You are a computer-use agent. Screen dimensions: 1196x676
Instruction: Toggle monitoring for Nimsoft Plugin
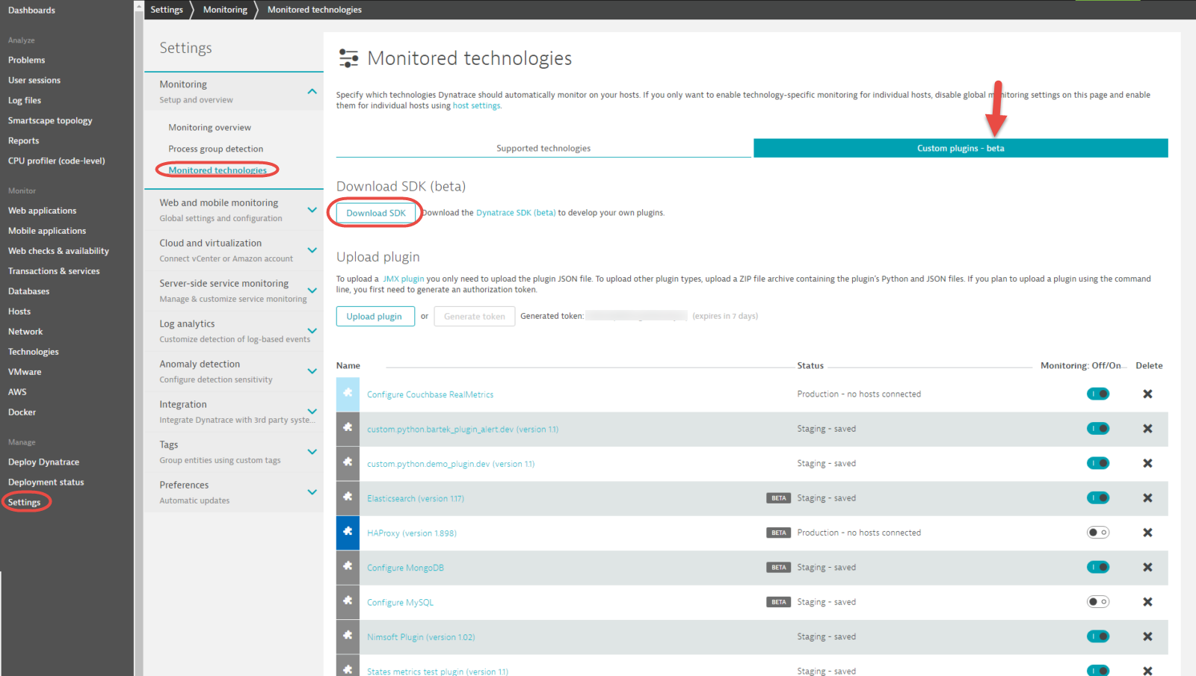click(1098, 637)
